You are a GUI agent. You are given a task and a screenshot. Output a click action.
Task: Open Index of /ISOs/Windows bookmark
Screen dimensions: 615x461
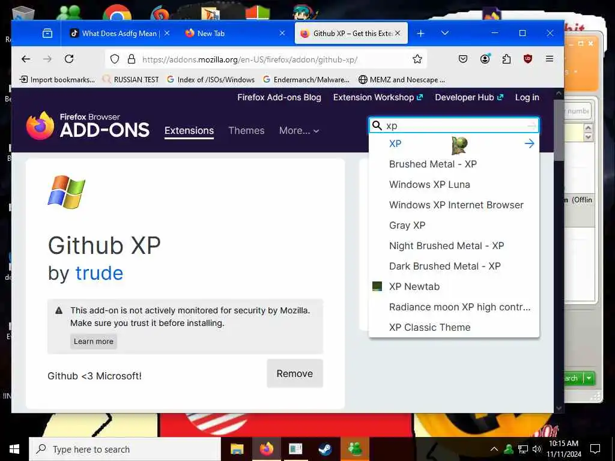tap(211, 80)
